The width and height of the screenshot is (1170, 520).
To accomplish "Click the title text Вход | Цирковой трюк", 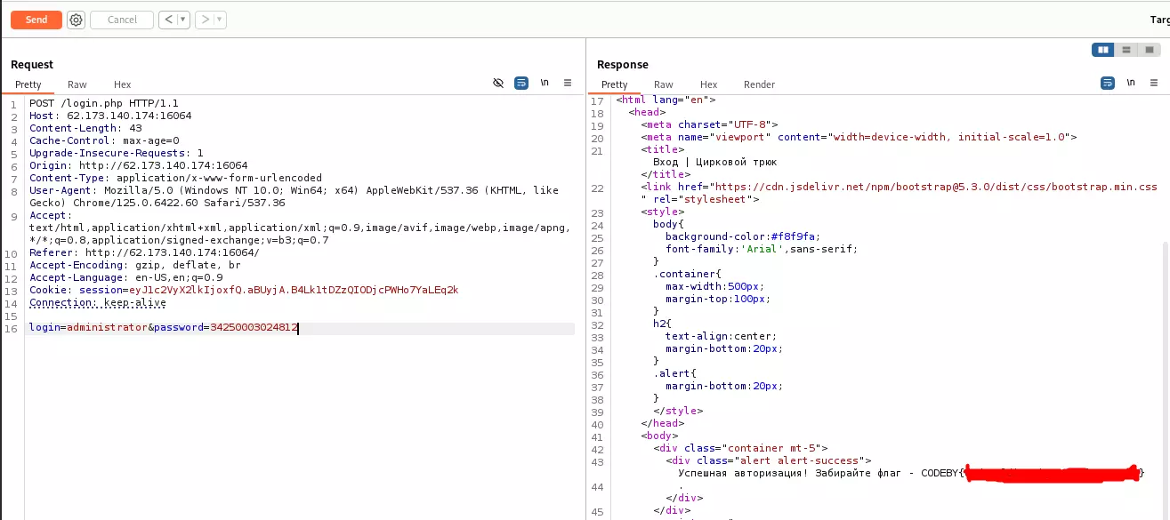I will [x=714, y=163].
